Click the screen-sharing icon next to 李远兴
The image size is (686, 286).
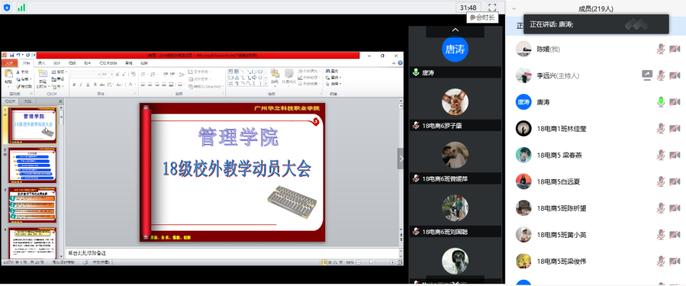pyautogui.click(x=647, y=75)
